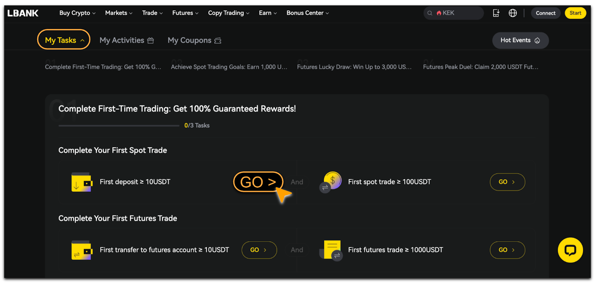Image resolution: width=595 pixels, height=284 pixels.
Task: Click the first deposit wallet icon
Action: (x=82, y=182)
